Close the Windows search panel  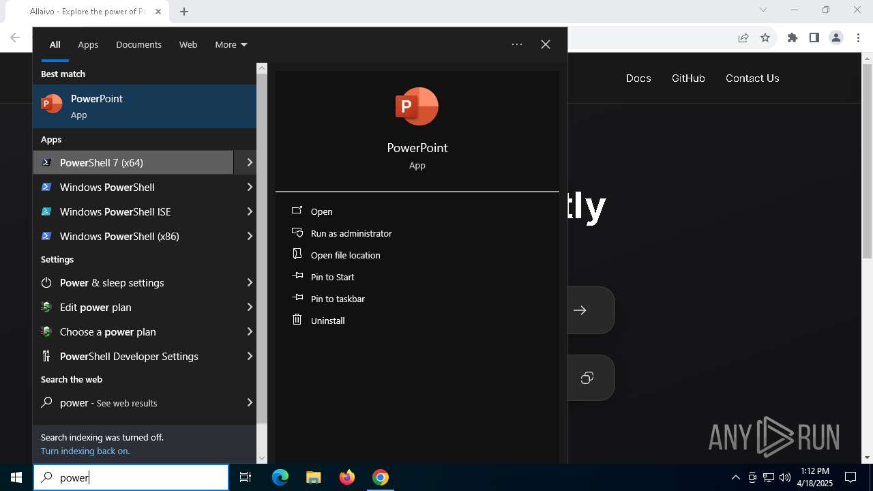pyautogui.click(x=546, y=44)
